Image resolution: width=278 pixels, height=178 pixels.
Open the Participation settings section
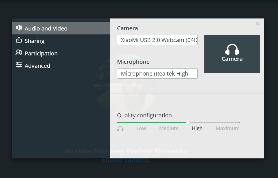pos(61,53)
